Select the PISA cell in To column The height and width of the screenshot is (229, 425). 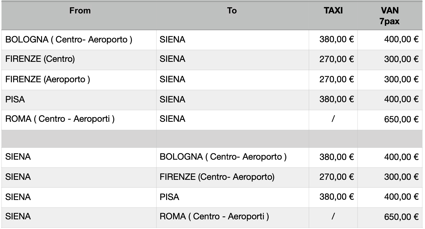tap(169, 197)
